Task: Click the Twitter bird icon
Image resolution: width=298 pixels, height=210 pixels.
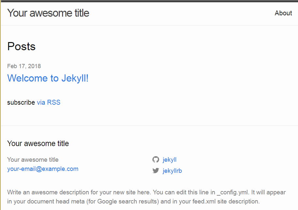Action: click(x=156, y=171)
